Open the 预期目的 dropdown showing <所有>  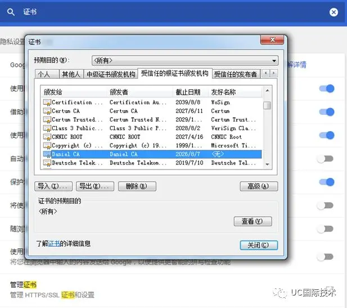click(x=185, y=60)
